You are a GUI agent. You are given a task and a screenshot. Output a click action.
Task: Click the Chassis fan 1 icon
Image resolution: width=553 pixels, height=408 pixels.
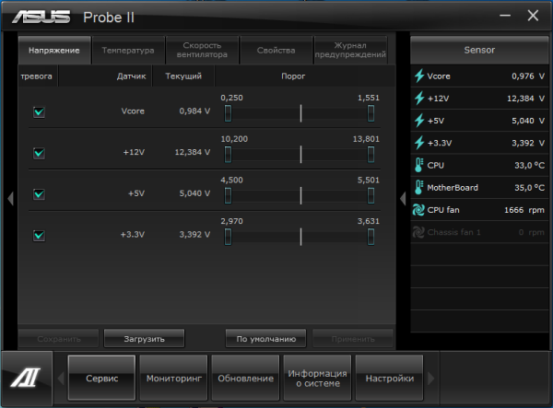point(418,232)
